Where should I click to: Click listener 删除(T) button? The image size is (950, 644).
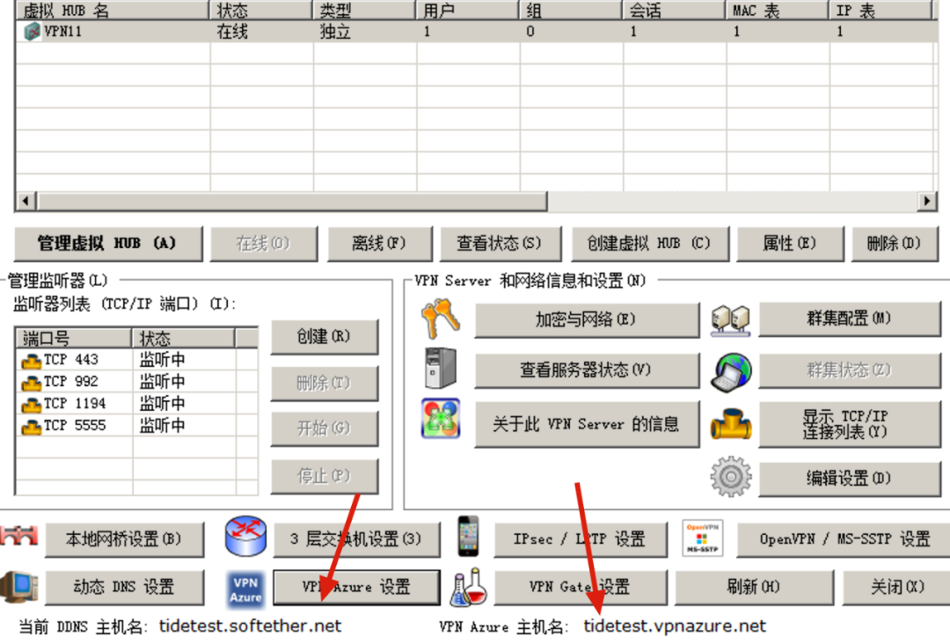(x=324, y=383)
